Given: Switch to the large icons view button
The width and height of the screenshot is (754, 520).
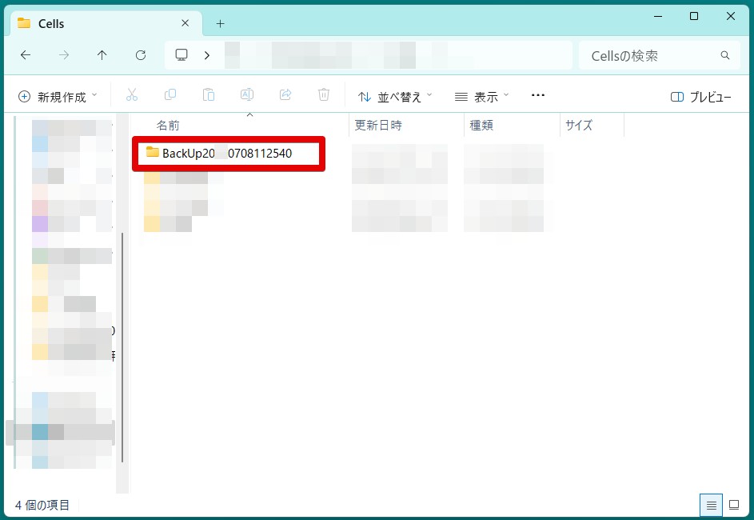Looking at the screenshot, I should click(x=734, y=505).
